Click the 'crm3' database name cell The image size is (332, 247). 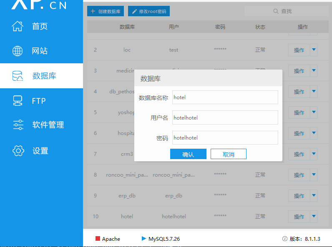point(127,154)
